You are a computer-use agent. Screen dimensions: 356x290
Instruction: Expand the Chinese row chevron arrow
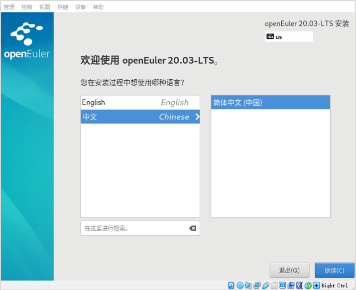pos(197,117)
